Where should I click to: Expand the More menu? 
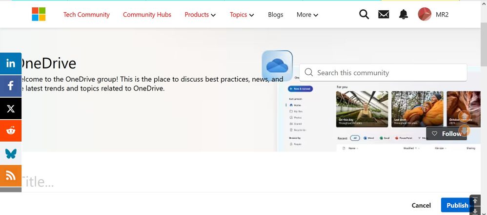coord(307,15)
